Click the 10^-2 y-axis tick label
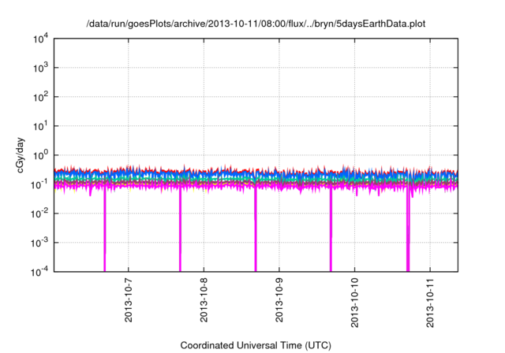The width and height of the screenshot is (505, 353). click(39, 214)
